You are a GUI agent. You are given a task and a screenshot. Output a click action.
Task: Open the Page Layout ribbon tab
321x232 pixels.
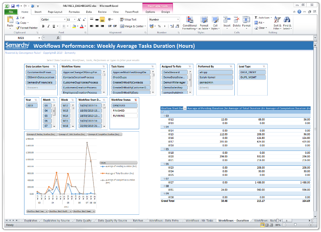coord(55,12)
